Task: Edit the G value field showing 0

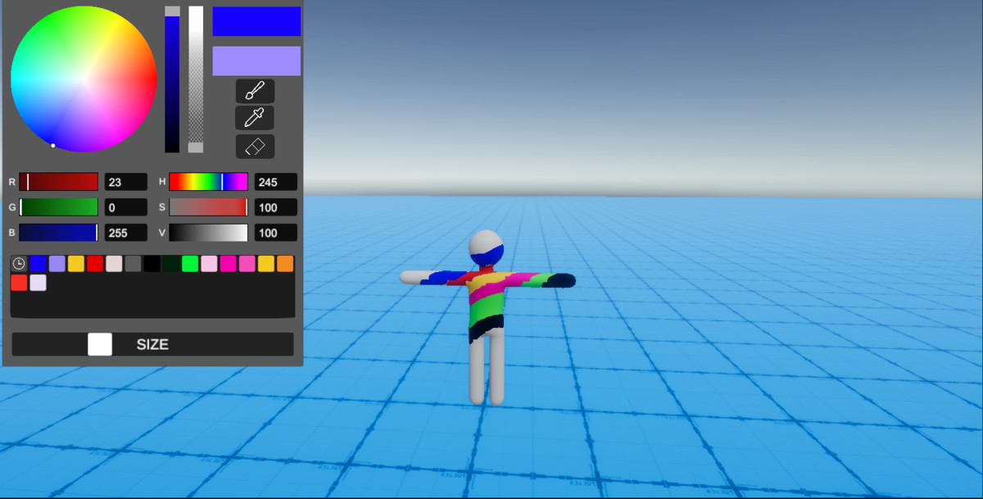Action: point(126,207)
